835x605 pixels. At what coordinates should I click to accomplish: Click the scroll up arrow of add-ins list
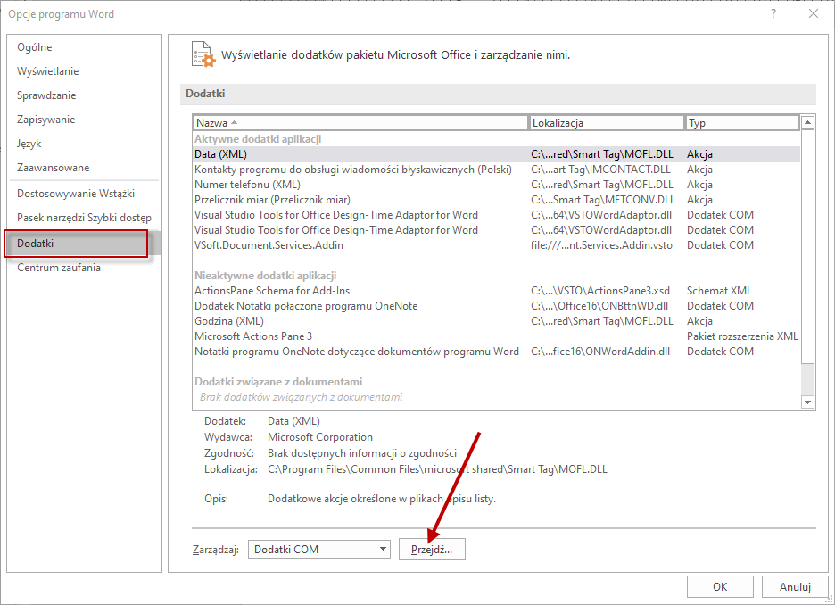808,123
